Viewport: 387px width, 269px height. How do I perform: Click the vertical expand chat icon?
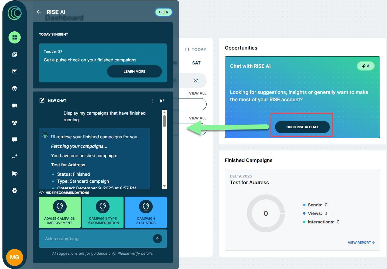click(x=152, y=101)
